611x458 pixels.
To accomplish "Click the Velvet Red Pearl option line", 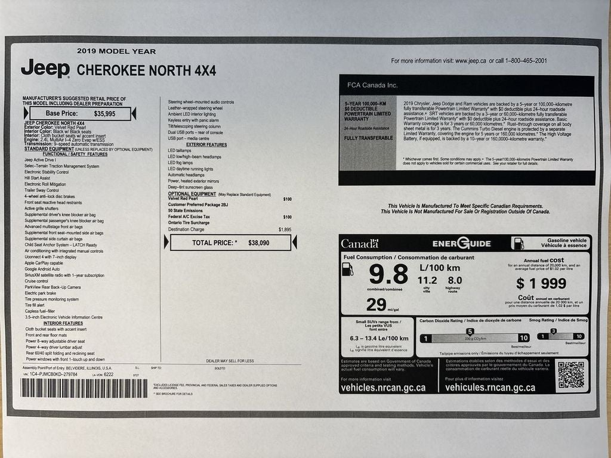I will (230, 199).
